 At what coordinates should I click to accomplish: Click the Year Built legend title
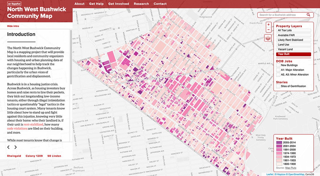(284, 139)
